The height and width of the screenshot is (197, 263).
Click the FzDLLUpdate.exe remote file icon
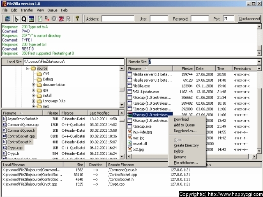click(130, 92)
